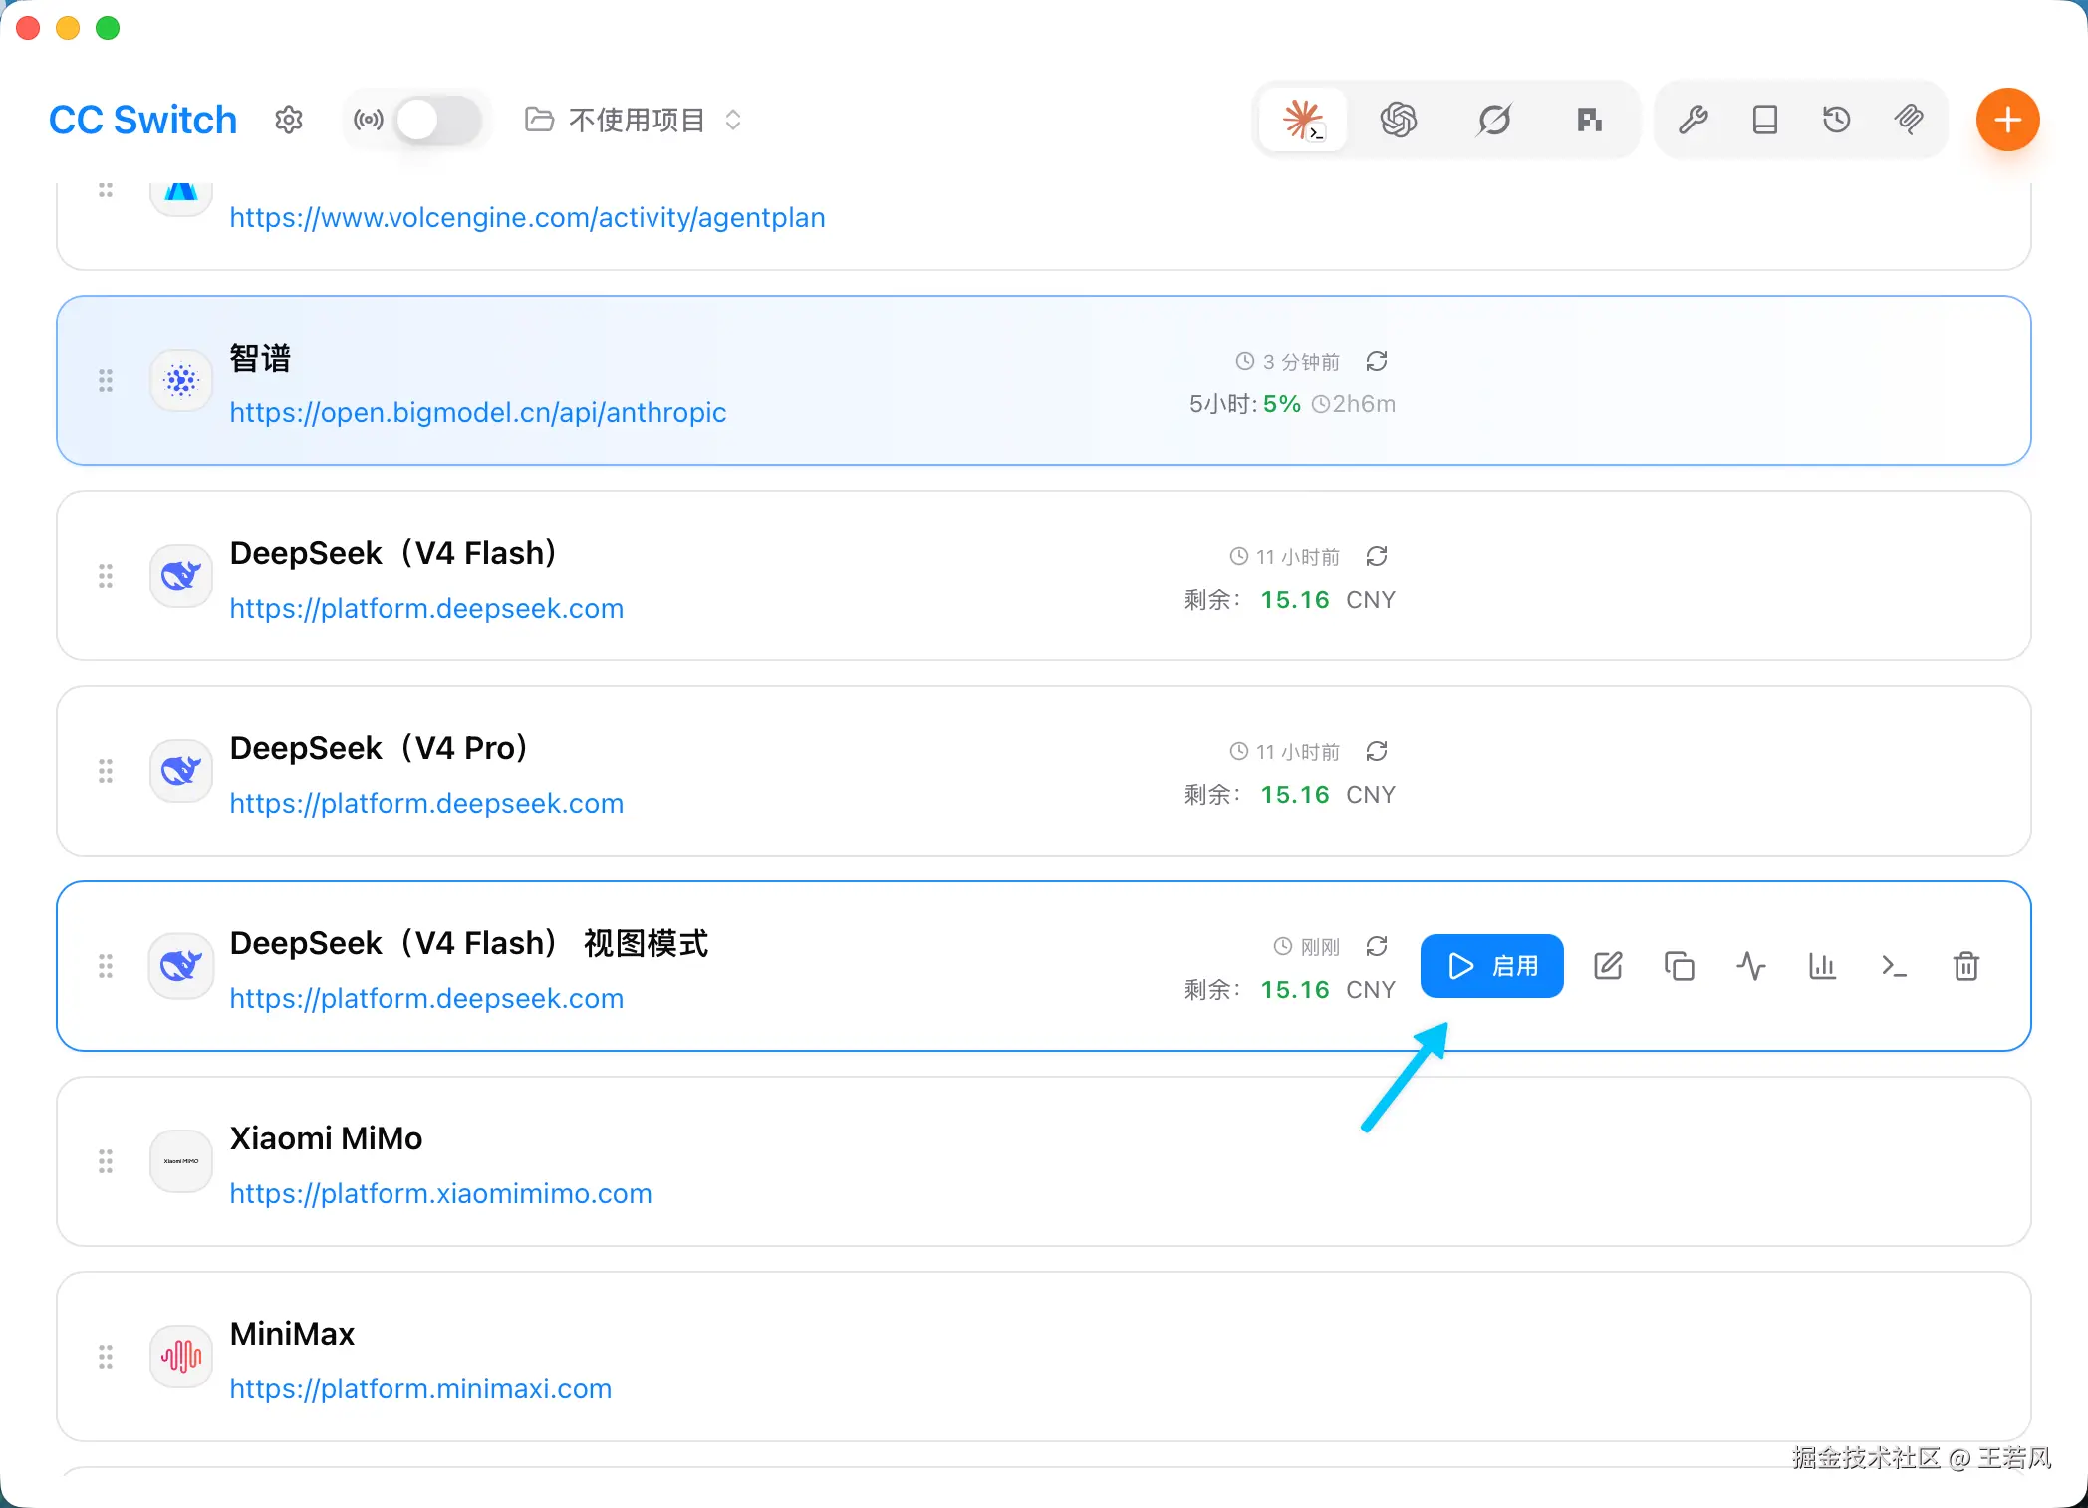Click the 15.16 CNY balance of V4 Pro
2088x1508 pixels.
click(x=1327, y=795)
